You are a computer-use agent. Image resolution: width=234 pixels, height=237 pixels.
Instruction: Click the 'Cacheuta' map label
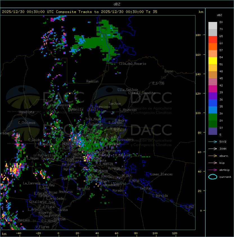48,158
